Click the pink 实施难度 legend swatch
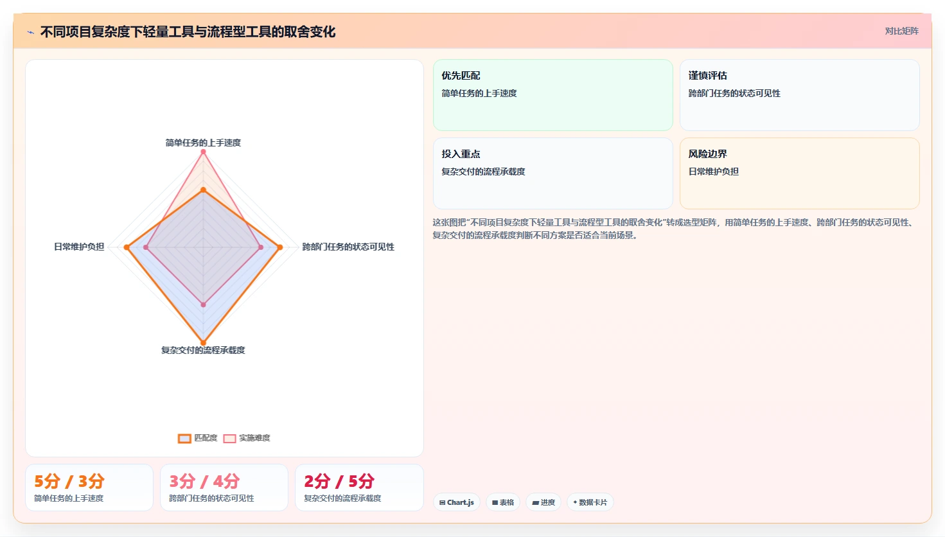The width and height of the screenshot is (945, 537). (229, 438)
